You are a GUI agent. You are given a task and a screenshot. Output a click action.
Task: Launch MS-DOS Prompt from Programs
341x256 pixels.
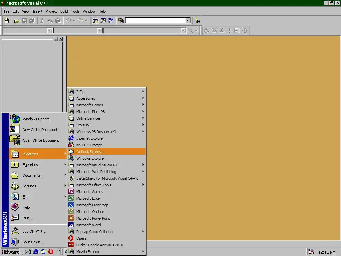(107, 145)
